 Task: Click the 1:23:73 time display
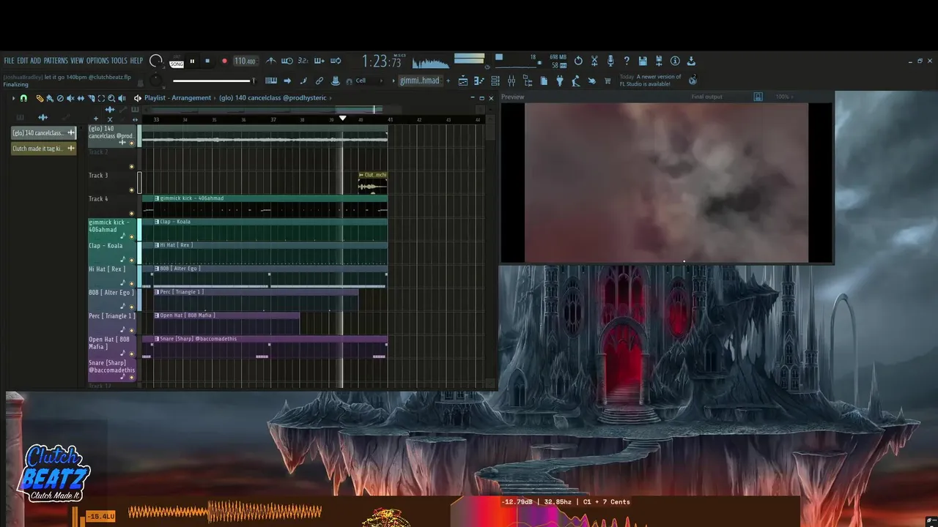pyautogui.click(x=383, y=61)
